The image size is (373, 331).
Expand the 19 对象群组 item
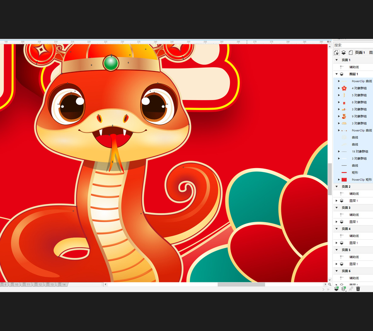point(339,152)
